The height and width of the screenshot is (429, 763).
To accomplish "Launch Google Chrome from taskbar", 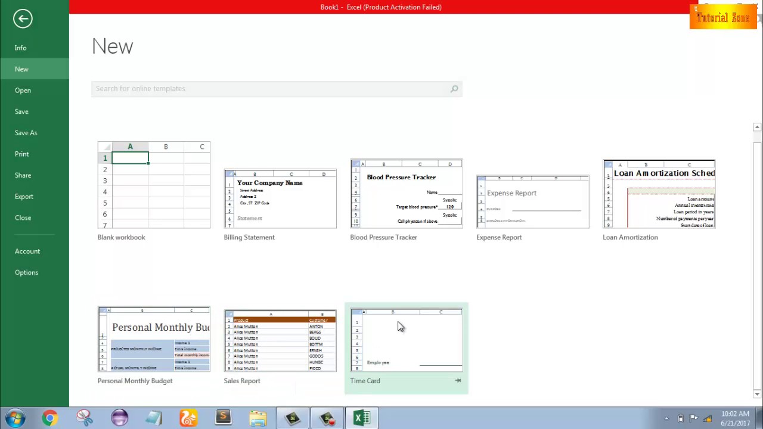I will (x=49, y=418).
